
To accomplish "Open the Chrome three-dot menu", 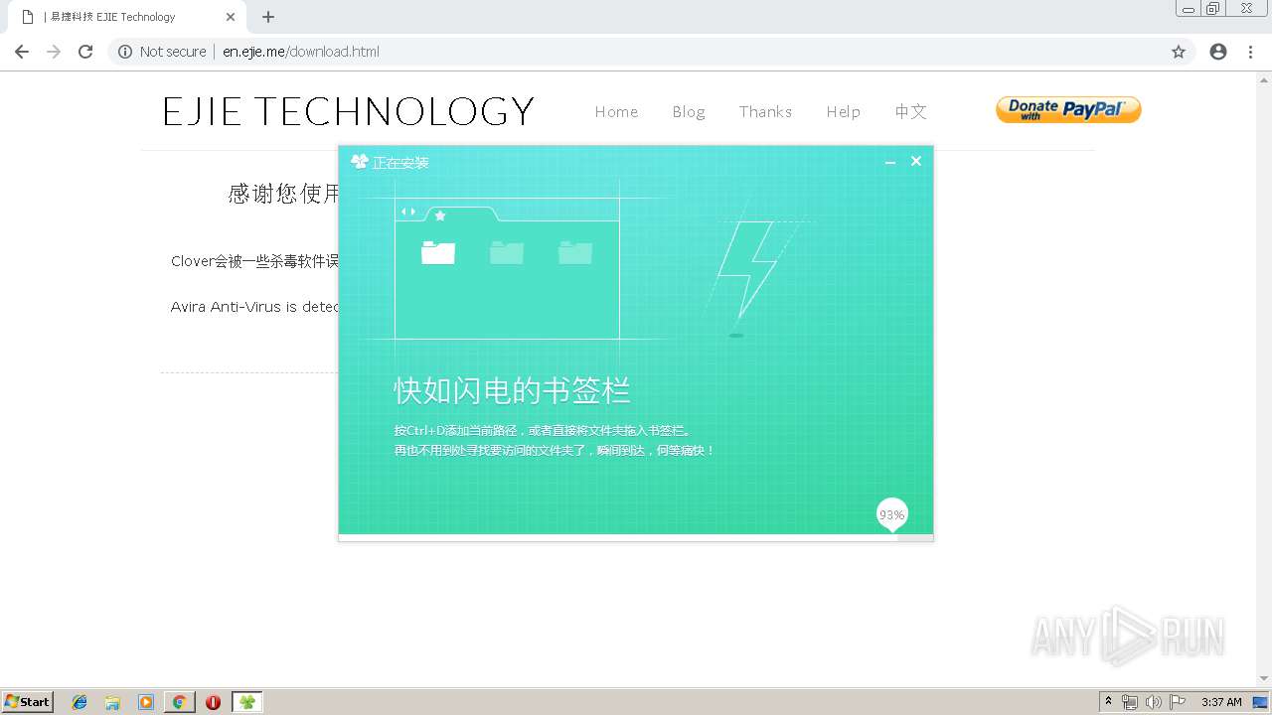I will pos(1251,52).
